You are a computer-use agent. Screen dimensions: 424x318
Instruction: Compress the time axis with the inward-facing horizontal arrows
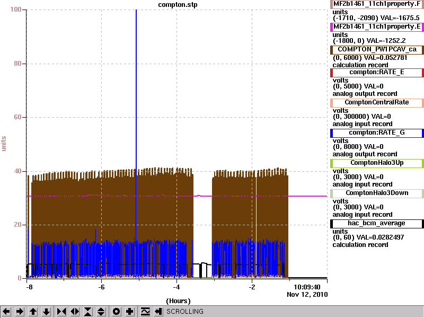(61, 312)
